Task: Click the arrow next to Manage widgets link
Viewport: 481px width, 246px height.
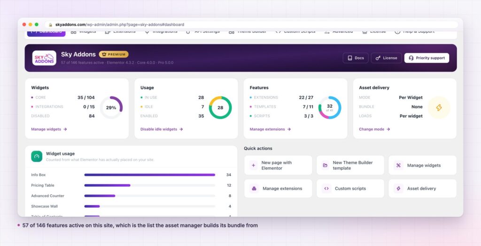Action: pyautogui.click(x=65, y=129)
